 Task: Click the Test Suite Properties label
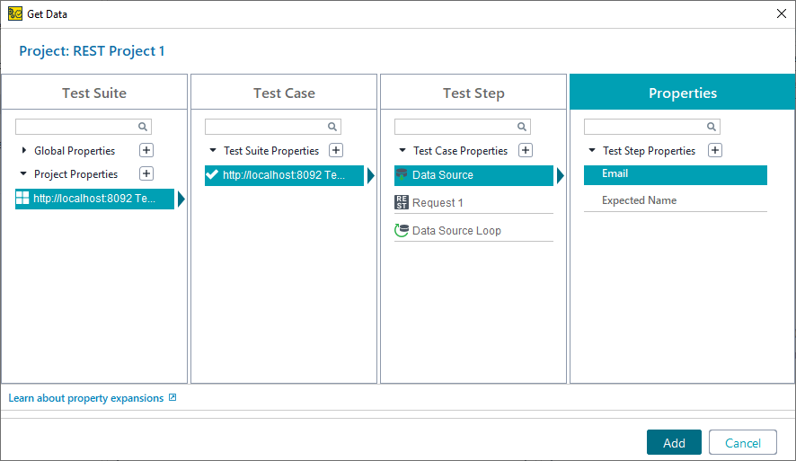[x=271, y=151]
